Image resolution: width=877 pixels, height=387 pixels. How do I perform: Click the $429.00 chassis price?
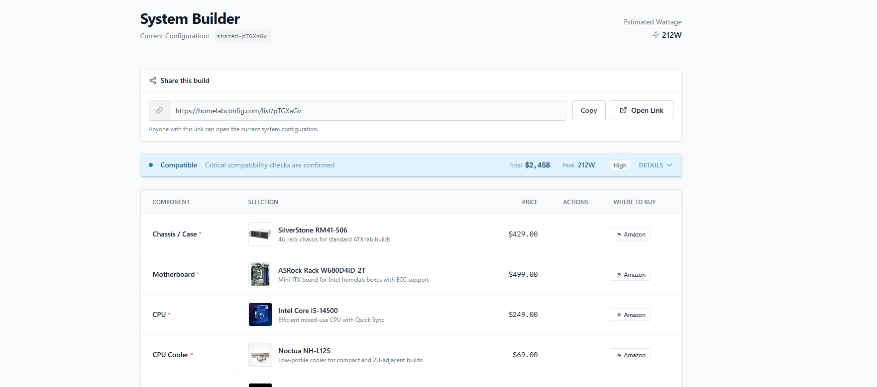click(x=523, y=234)
